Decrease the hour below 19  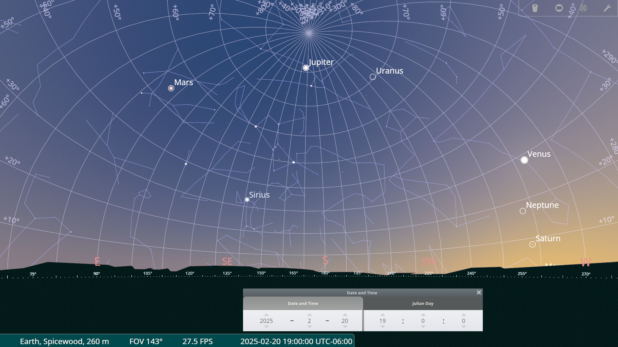pyautogui.click(x=382, y=327)
